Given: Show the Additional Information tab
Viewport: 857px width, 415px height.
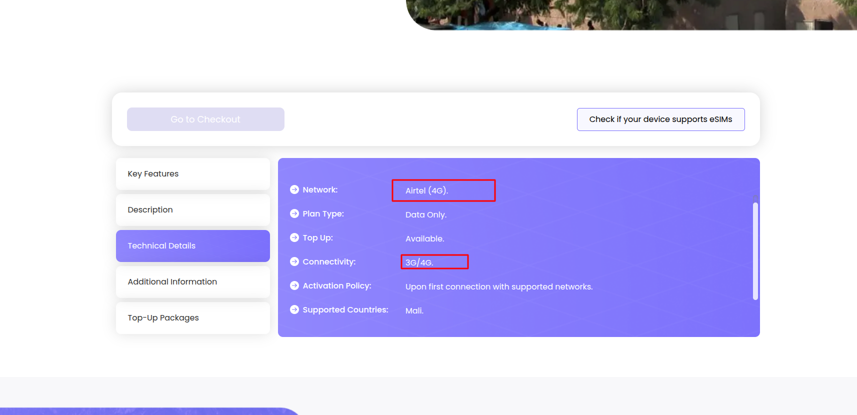Looking at the screenshot, I should [192, 282].
